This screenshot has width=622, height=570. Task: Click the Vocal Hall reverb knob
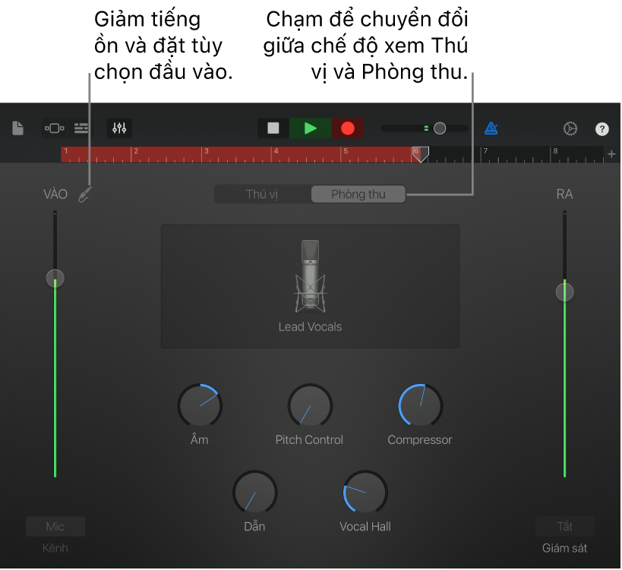(x=365, y=492)
